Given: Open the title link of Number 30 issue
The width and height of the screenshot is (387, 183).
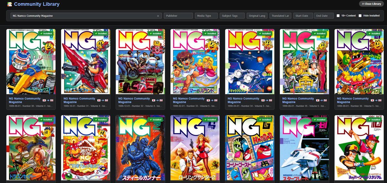Looking at the screenshot, I should (x=25, y=100).
